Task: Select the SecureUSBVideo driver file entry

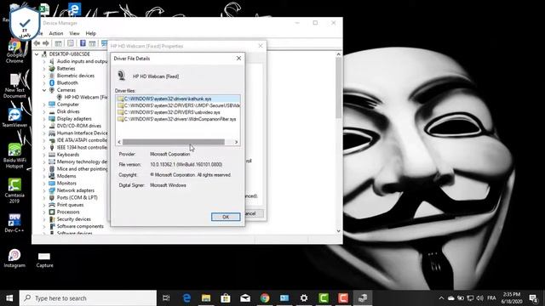Action: [x=178, y=105]
